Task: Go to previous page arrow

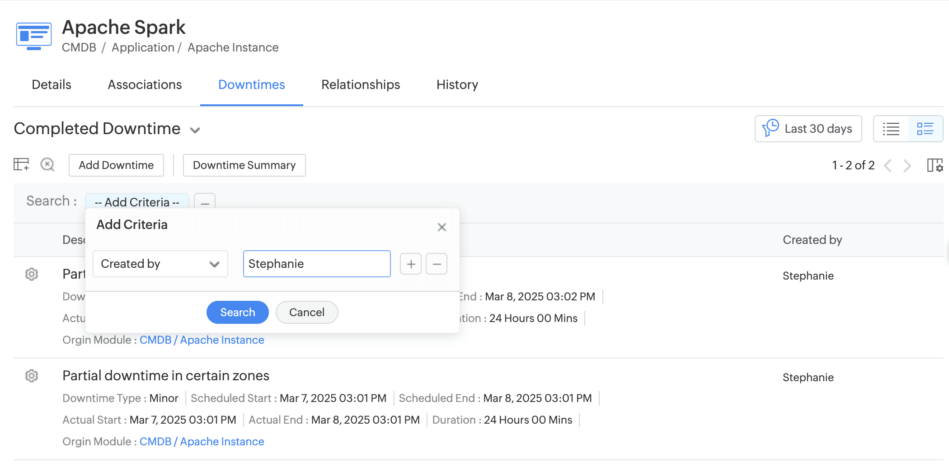Action: pos(888,166)
